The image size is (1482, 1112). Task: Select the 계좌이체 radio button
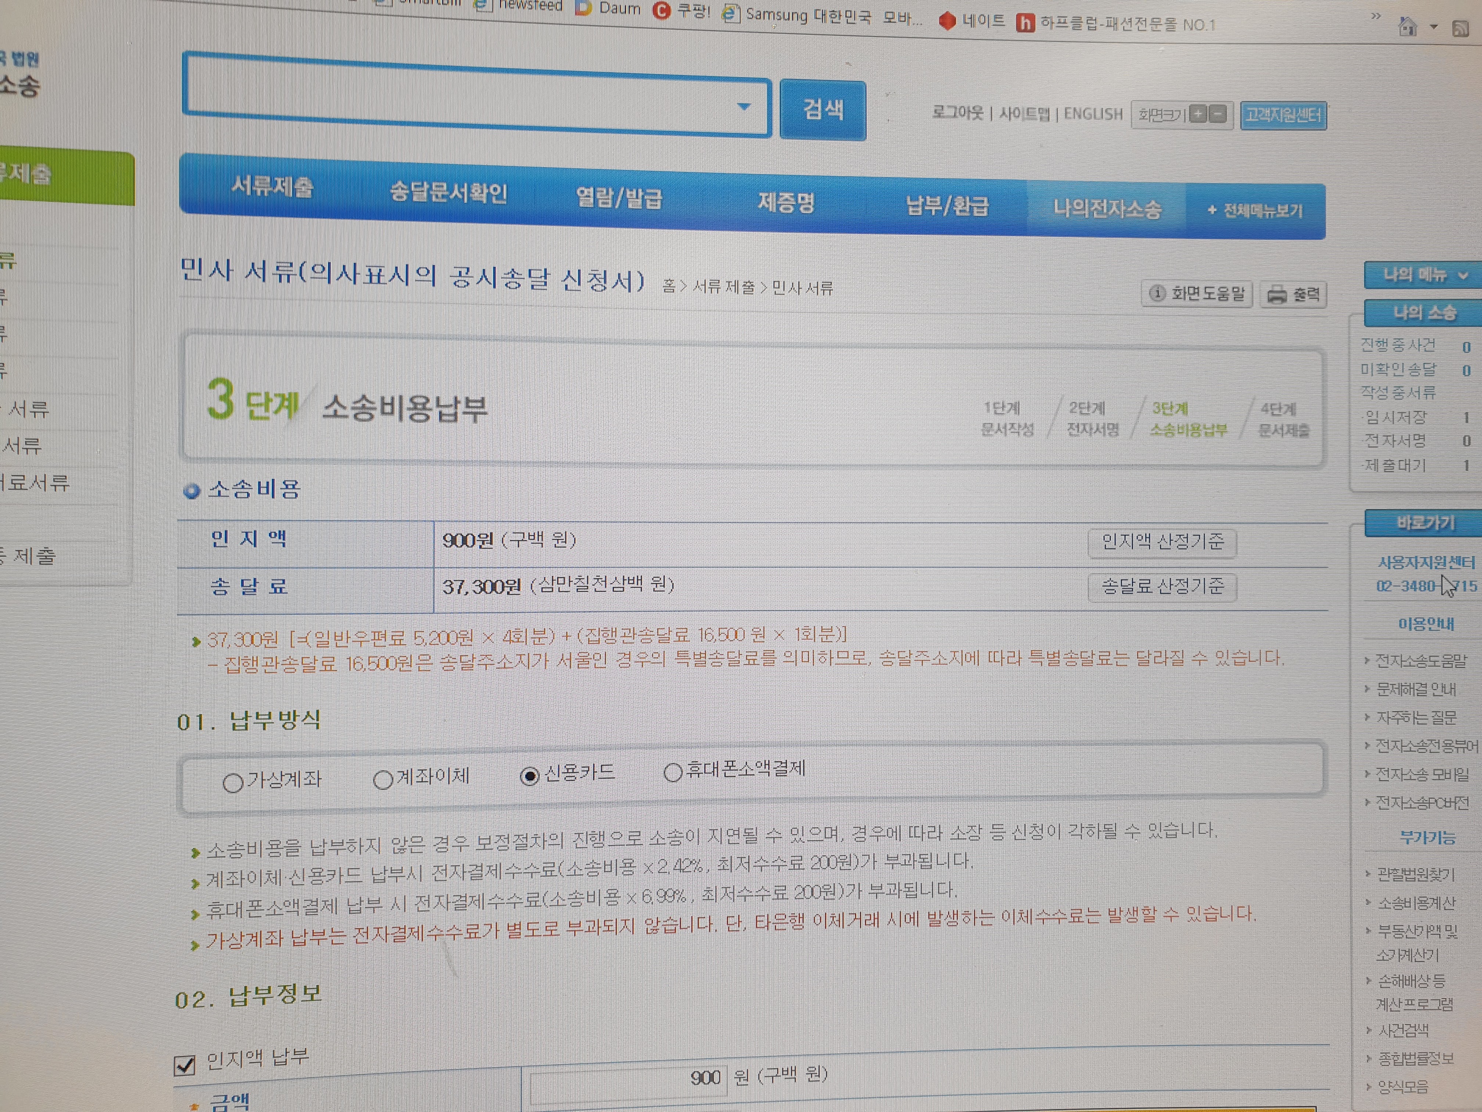[x=383, y=780]
